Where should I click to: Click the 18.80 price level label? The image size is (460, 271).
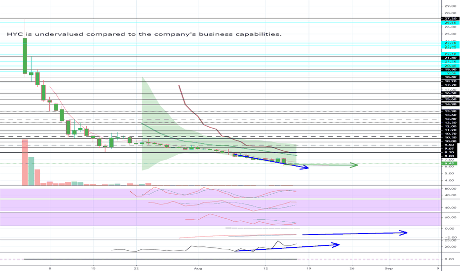point(450,77)
